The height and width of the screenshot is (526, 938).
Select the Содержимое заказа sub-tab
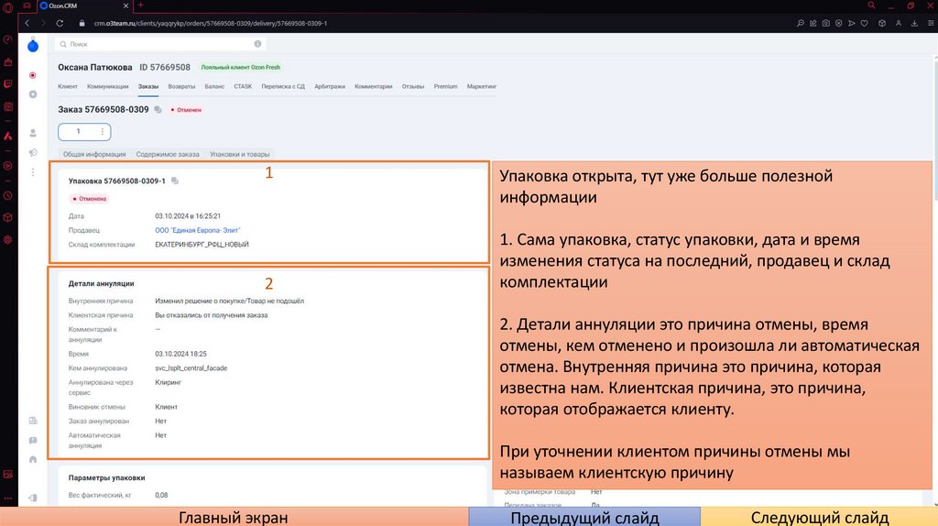168,154
